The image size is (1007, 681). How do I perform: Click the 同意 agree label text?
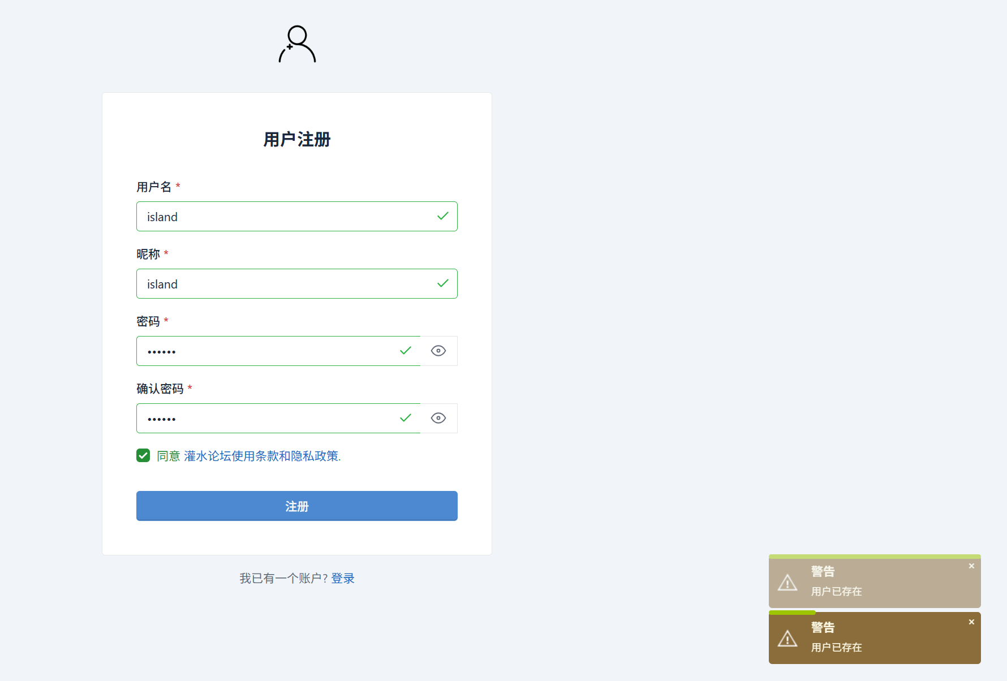(169, 456)
